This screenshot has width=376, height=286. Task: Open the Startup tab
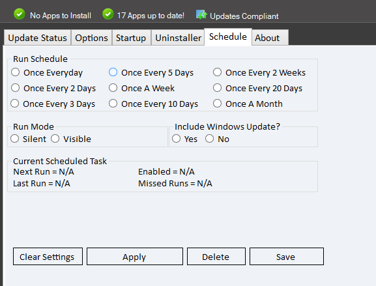point(131,38)
